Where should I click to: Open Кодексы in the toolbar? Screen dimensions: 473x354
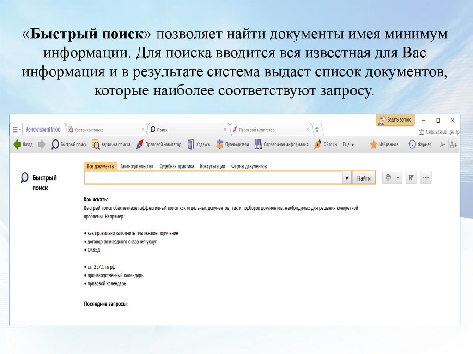(199, 144)
